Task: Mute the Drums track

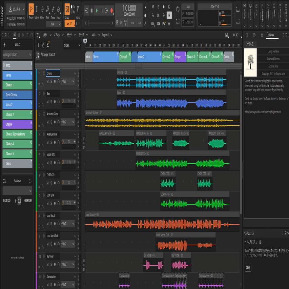Action: pyautogui.click(x=47, y=81)
